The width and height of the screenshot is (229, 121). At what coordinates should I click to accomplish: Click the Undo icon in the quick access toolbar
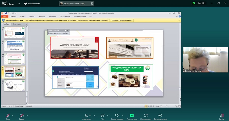[9, 13]
